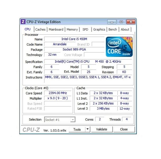Open the Tools dropdown arrow
This screenshot has width=161, height=159.
[x=88, y=129]
